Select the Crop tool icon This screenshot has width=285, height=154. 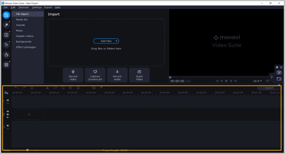tap(63, 88)
